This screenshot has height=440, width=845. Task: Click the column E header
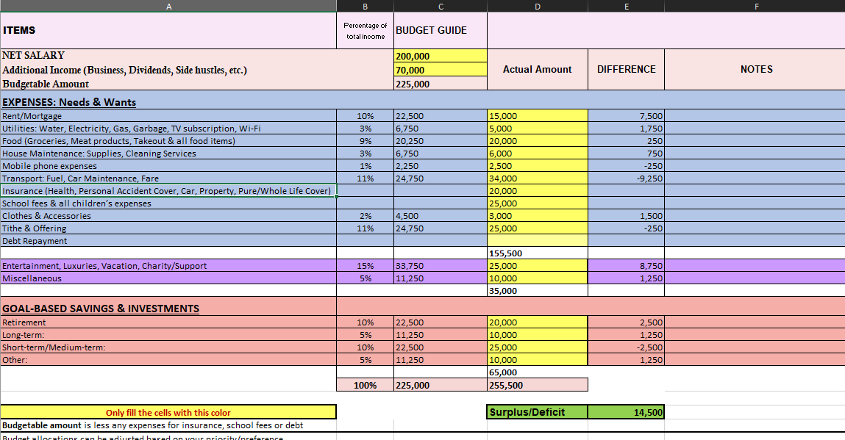[626, 6]
